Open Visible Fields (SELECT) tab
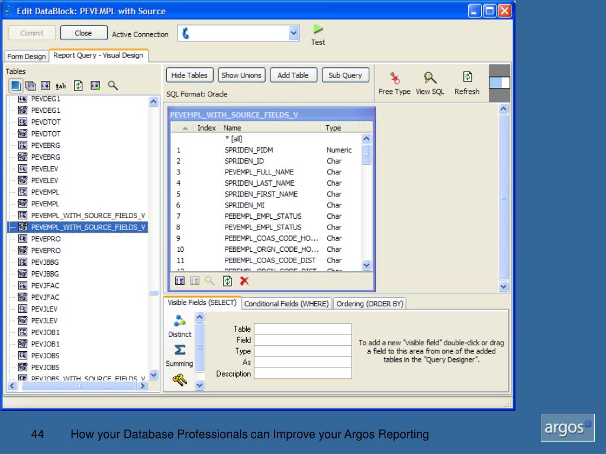The height and width of the screenshot is (454, 606). (x=202, y=303)
